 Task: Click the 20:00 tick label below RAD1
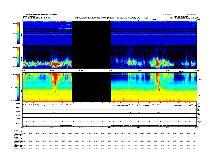(168, 70)
